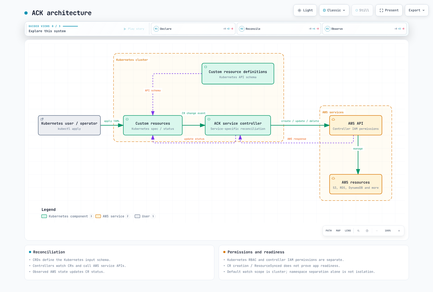Click the AWS services group label
This screenshot has height=292, width=433.
coord(333,112)
